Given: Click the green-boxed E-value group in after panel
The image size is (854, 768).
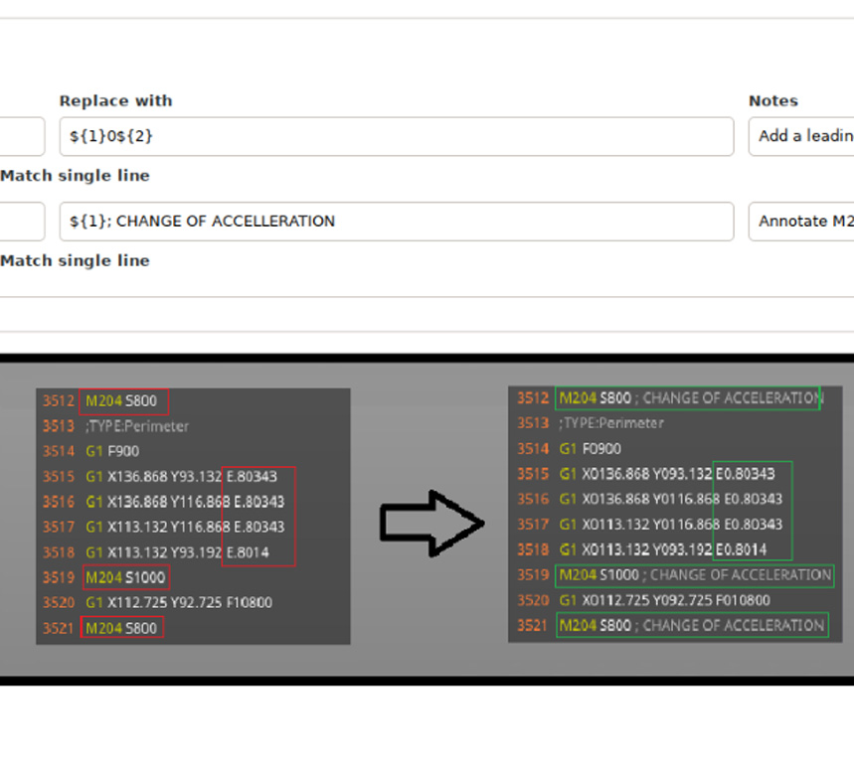Looking at the screenshot, I should (x=752, y=511).
